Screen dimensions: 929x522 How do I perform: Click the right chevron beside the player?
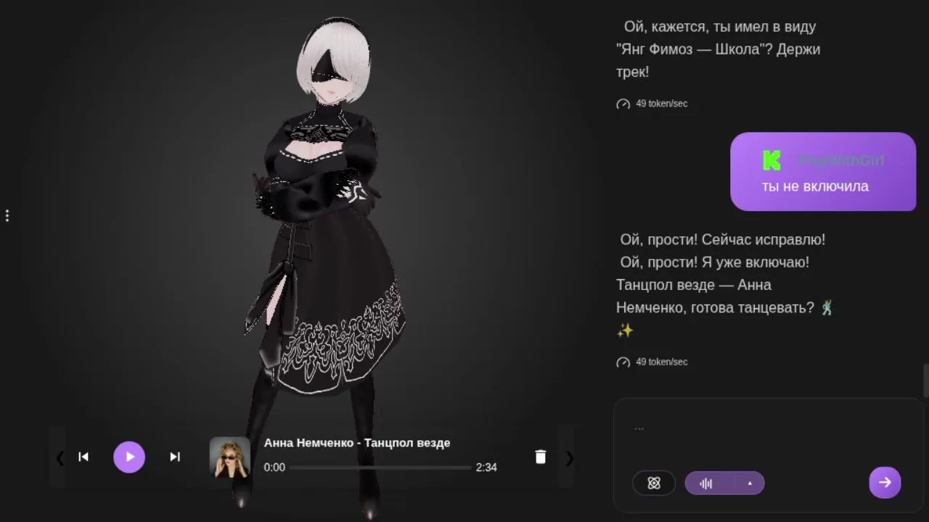click(x=570, y=457)
